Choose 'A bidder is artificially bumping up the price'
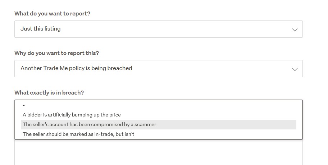This screenshot has height=165, width=328. point(72,115)
